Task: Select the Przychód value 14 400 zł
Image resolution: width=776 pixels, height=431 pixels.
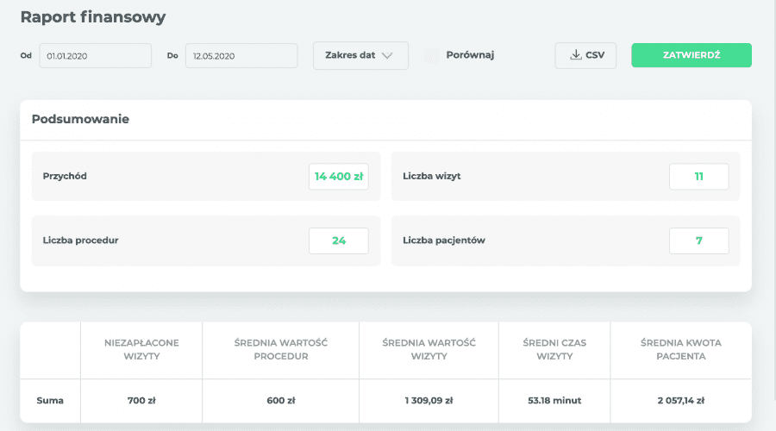Action: tap(339, 176)
